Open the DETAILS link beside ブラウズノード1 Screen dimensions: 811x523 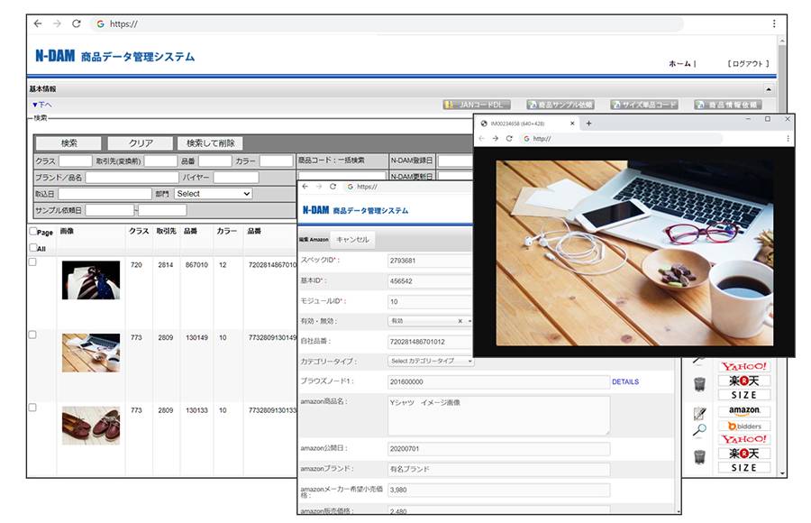coord(625,381)
